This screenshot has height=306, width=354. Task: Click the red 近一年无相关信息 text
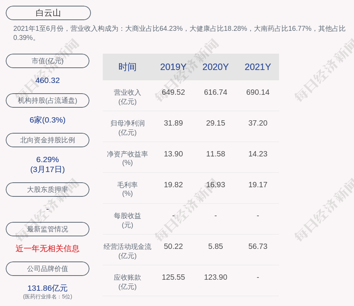pyautogui.click(x=48, y=249)
